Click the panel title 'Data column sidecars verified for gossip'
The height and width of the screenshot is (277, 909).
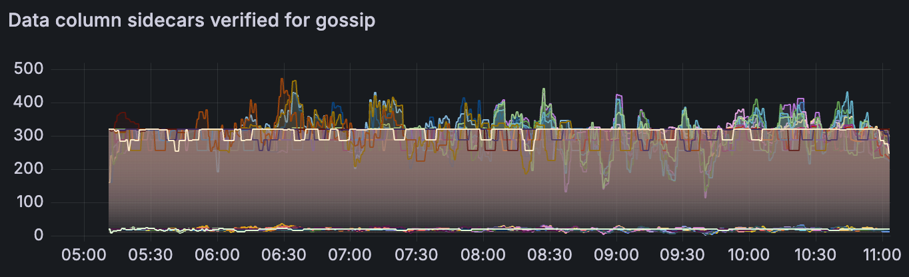(x=192, y=21)
